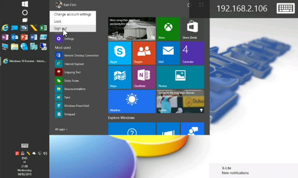
Task: Expand All apps list
Action: click(x=61, y=129)
